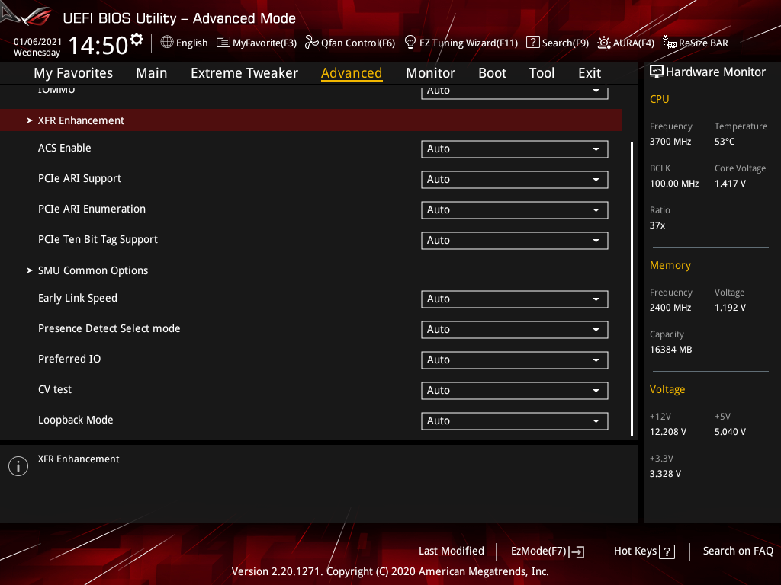Open CV test dropdown
781x585 pixels.
pyautogui.click(x=515, y=391)
